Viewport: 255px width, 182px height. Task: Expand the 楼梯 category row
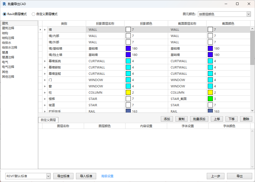45,99
